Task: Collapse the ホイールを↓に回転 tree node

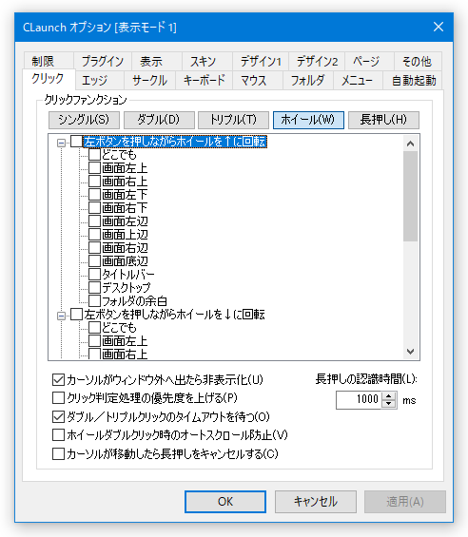Action: click(62, 316)
